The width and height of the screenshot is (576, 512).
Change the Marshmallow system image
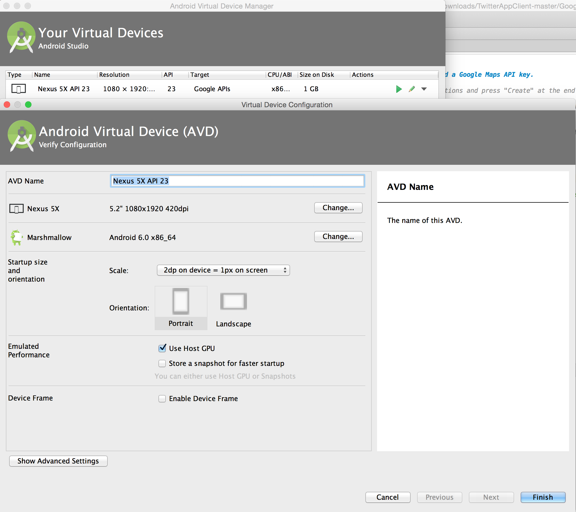[338, 237]
